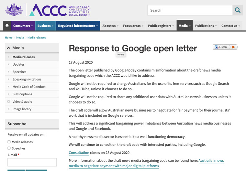
Task: Click the Listen speaker icon
Action: pyautogui.click(x=217, y=47)
